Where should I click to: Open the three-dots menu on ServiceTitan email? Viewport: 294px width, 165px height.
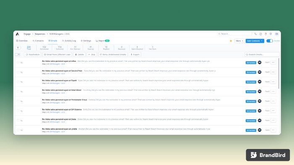[x=273, y=72]
